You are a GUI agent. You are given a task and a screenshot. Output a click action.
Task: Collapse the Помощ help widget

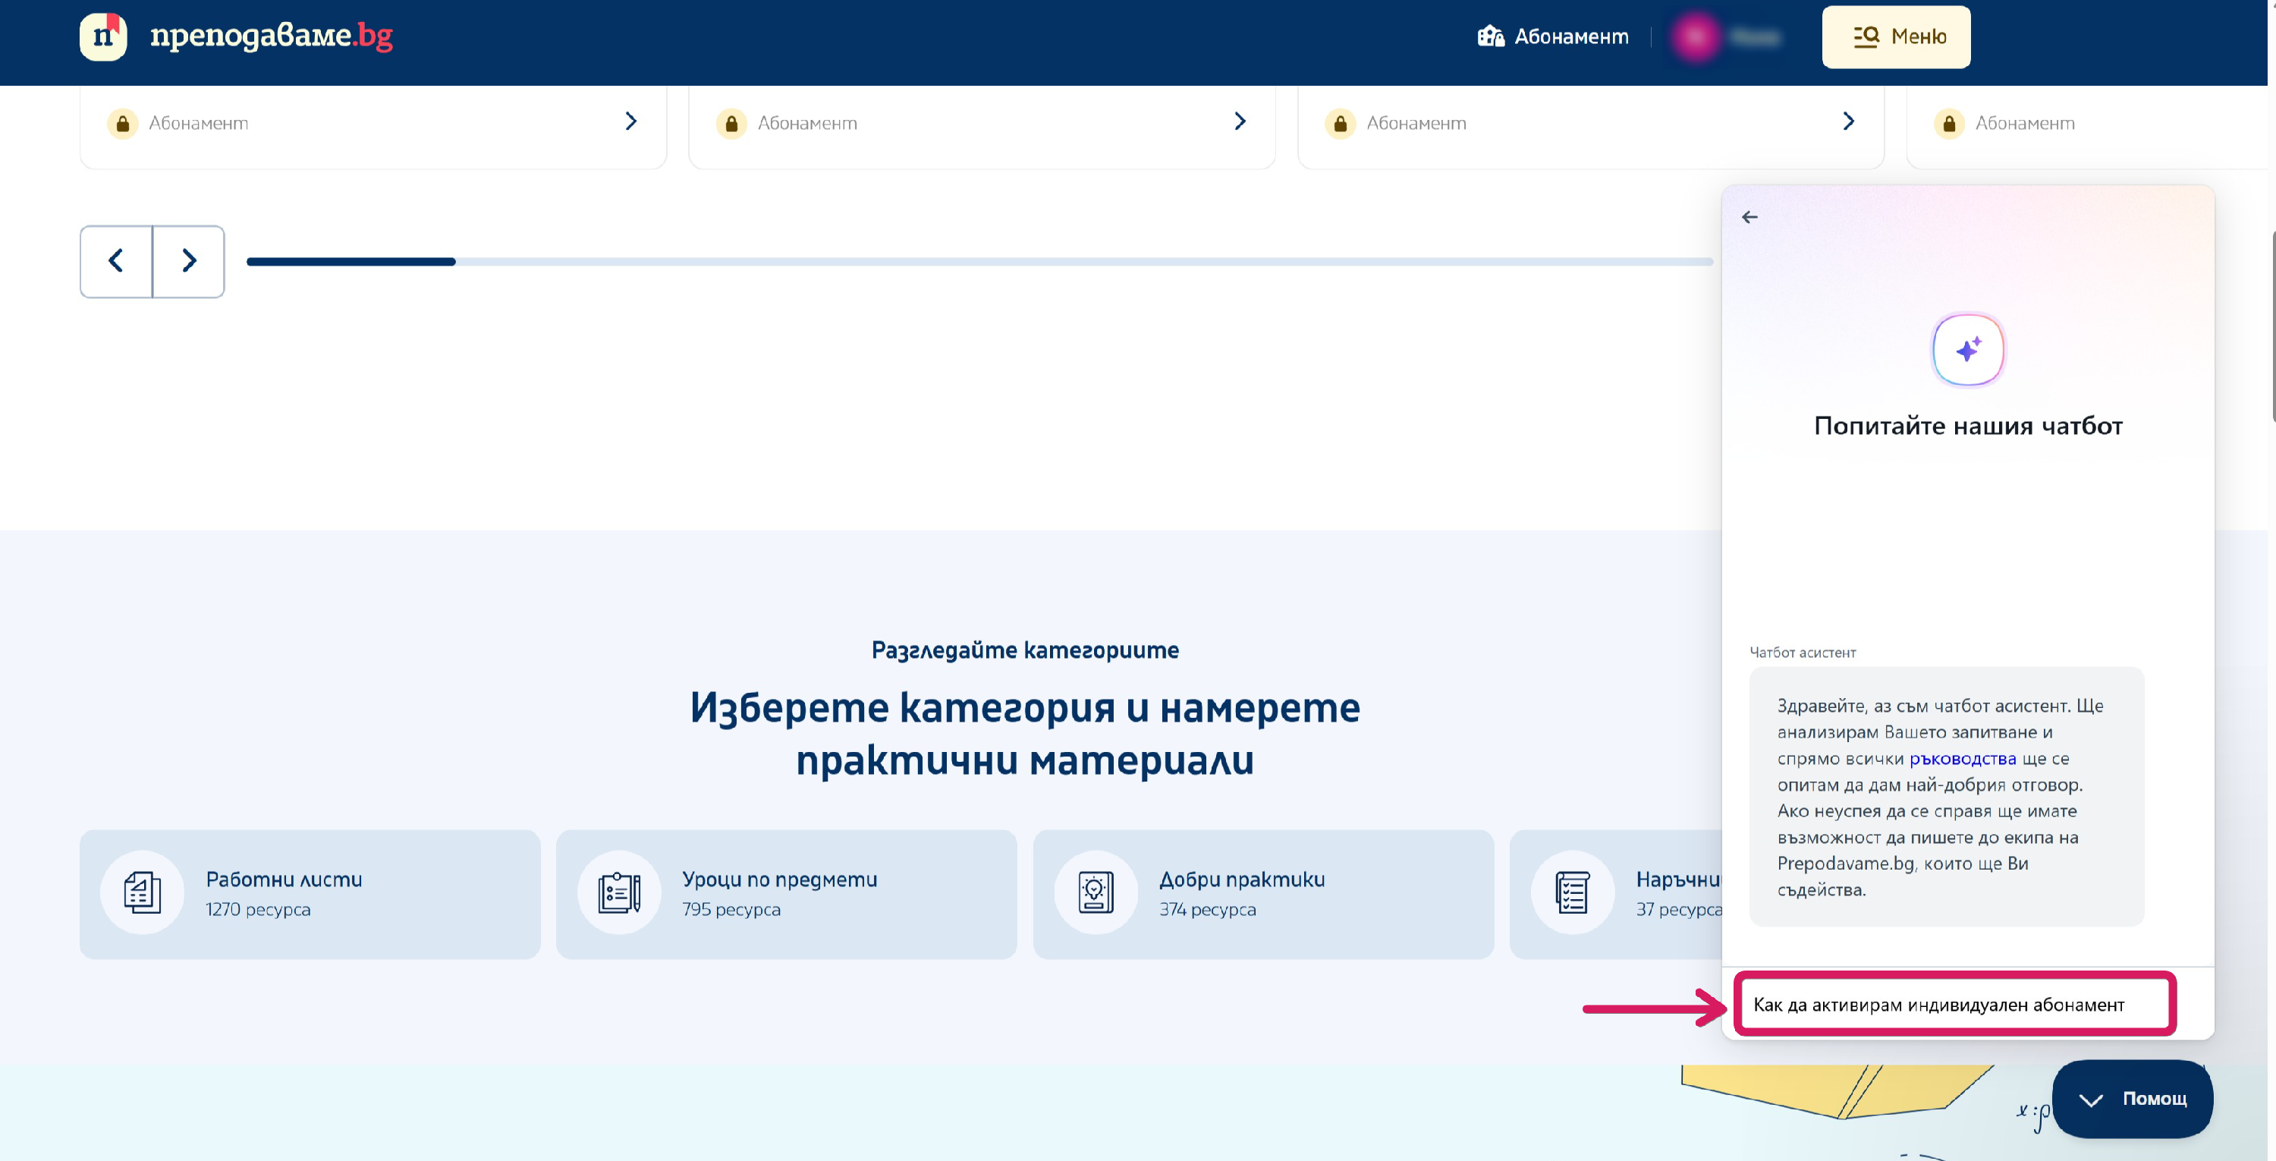[x=2132, y=1098]
